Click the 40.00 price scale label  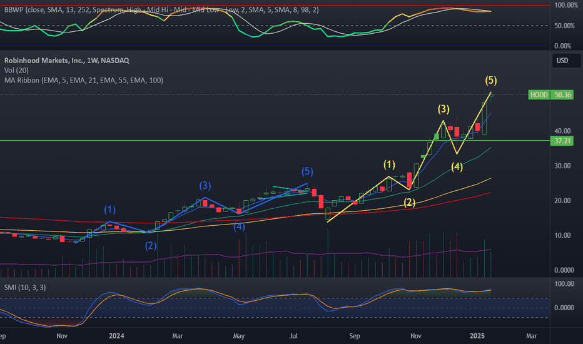(x=562, y=131)
